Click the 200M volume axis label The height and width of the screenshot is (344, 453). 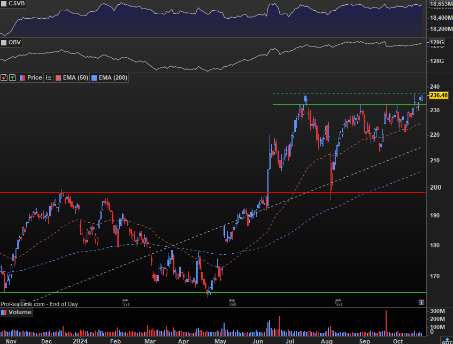click(437, 319)
